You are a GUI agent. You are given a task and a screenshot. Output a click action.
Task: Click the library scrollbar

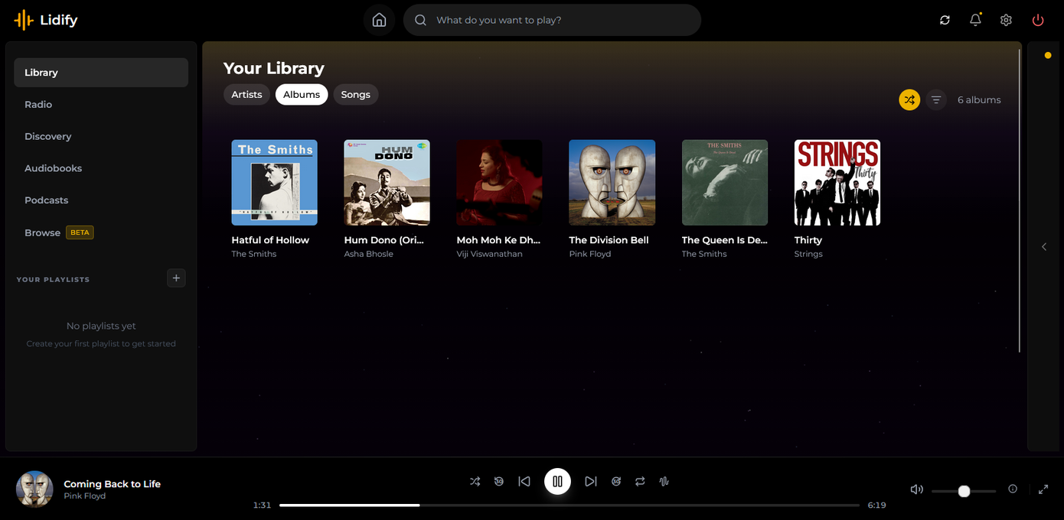[1020, 200]
